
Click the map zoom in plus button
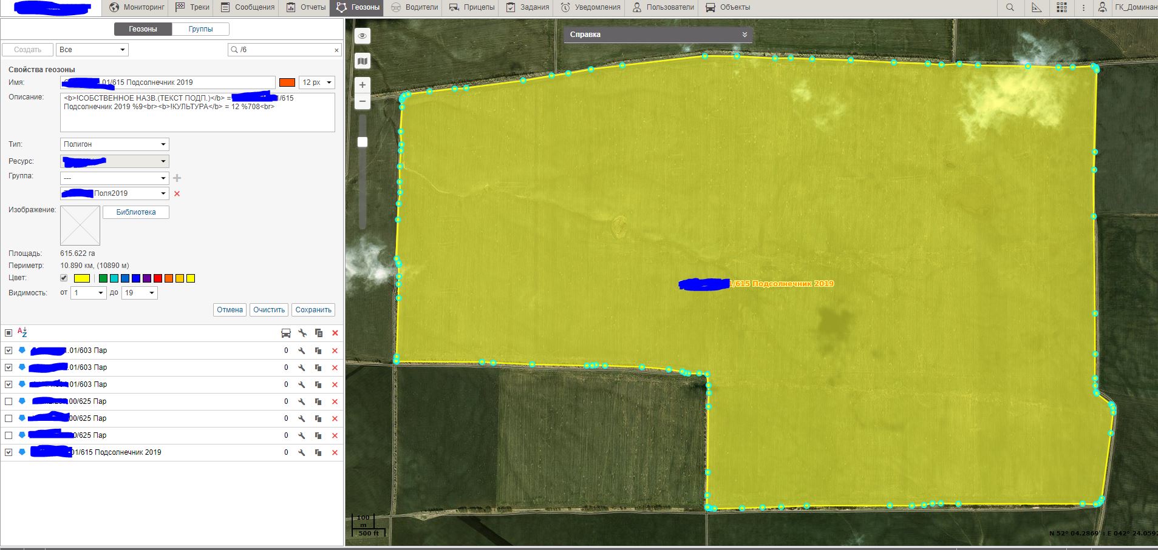363,85
